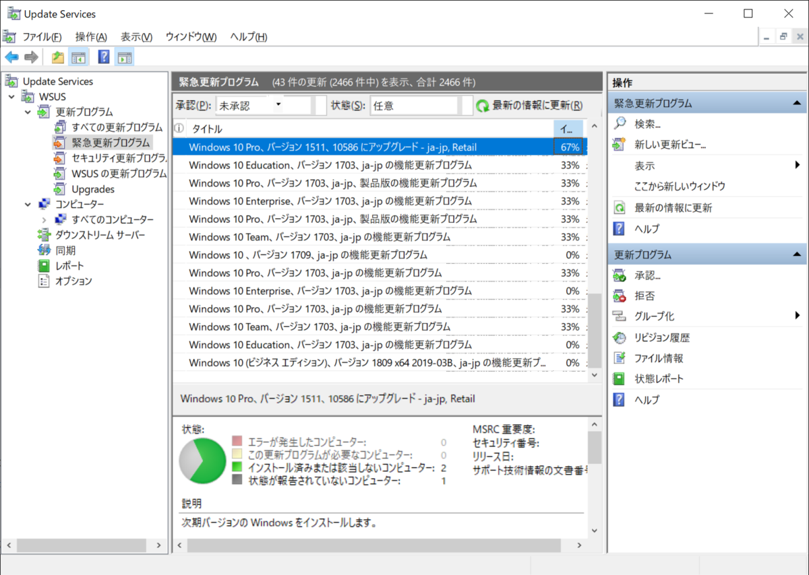The image size is (809, 575).
Task: Click the Up one level folder icon
Action: point(58,57)
